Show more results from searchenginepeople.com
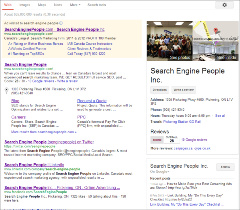 [44, 132]
